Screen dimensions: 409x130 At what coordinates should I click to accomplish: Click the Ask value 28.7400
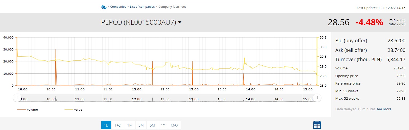tap(396, 50)
